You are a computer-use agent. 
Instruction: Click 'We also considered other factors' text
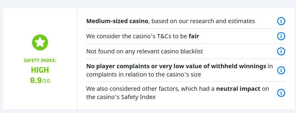coord(133,88)
